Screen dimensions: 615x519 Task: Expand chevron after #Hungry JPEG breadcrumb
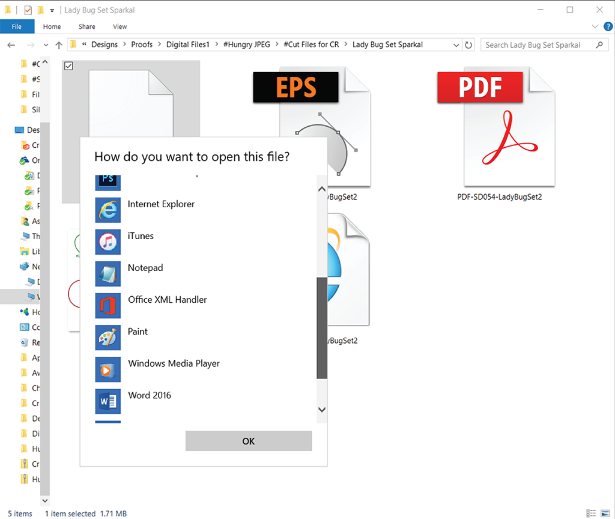277,44
